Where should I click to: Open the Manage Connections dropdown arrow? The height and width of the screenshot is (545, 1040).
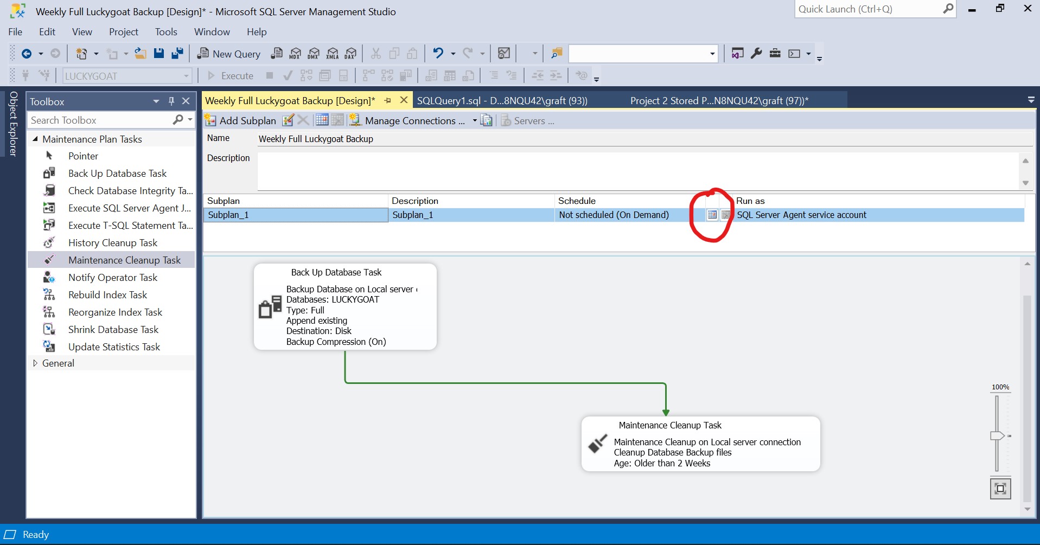coord(475,121)
